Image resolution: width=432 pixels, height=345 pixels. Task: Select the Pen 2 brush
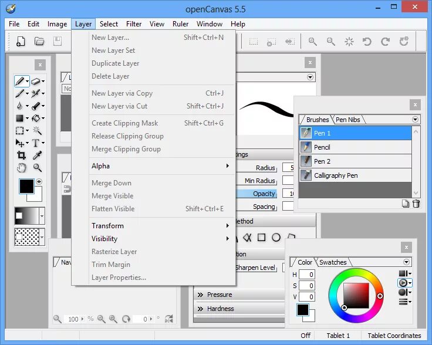[356, 161]
